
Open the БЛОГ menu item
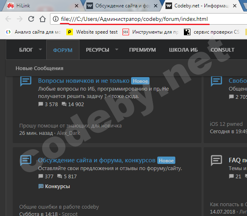[x=26, y=50]
